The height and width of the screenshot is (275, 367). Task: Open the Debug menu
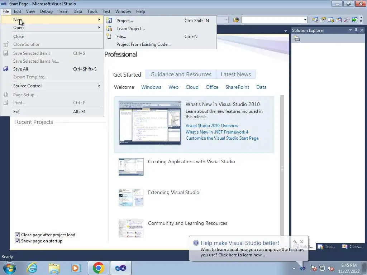46,11
